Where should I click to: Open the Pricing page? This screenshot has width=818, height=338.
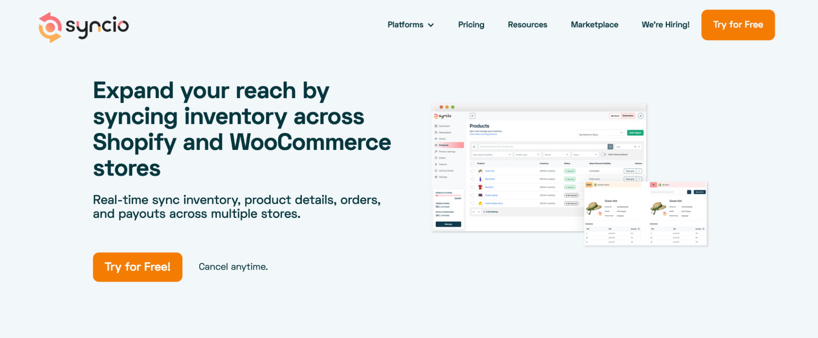pos(471,25)
